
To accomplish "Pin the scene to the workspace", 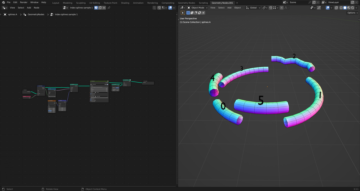I will pos(310,2).
